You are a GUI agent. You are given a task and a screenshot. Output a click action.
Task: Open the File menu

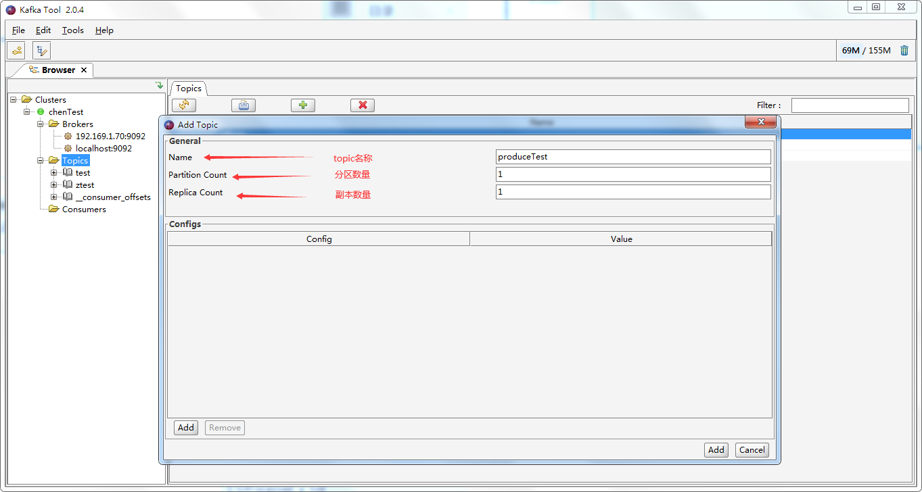click(18, 30)
